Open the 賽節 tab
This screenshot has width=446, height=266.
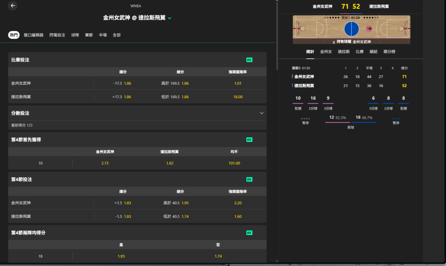[89, 35]
